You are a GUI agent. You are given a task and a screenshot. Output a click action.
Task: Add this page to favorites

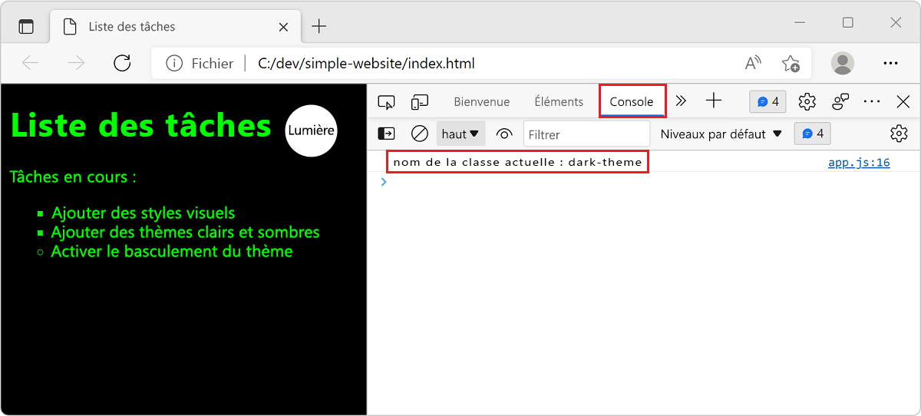[791, 63]
